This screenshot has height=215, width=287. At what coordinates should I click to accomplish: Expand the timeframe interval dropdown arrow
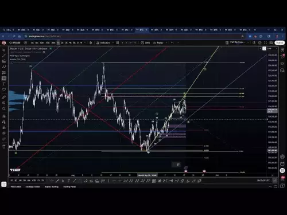(x=85, y=43)
